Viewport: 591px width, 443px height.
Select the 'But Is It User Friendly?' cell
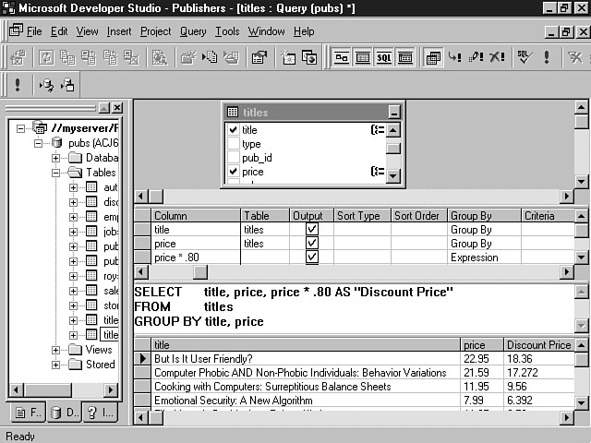coord(203,359)
